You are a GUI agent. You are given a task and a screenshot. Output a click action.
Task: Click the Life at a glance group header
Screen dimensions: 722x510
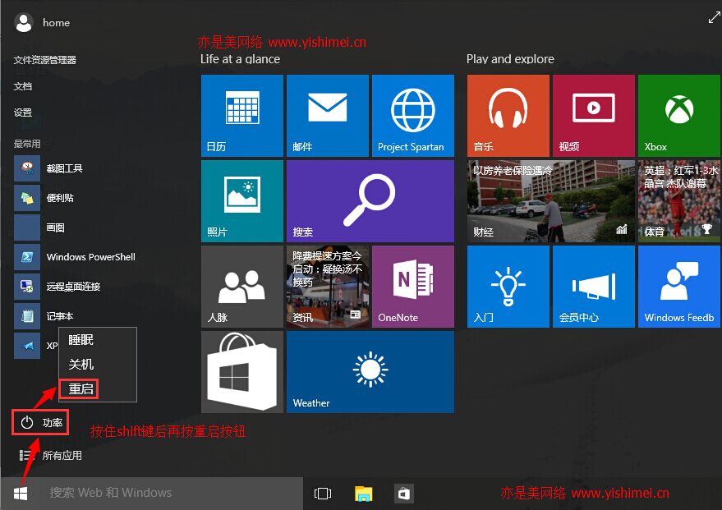[240, 59]
